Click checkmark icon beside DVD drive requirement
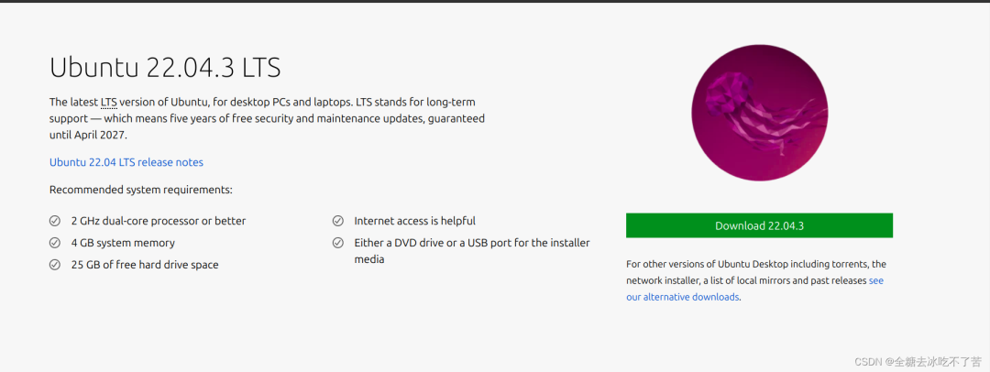The width and height of the screenshot is (990, 372). [x=337, y=243]
